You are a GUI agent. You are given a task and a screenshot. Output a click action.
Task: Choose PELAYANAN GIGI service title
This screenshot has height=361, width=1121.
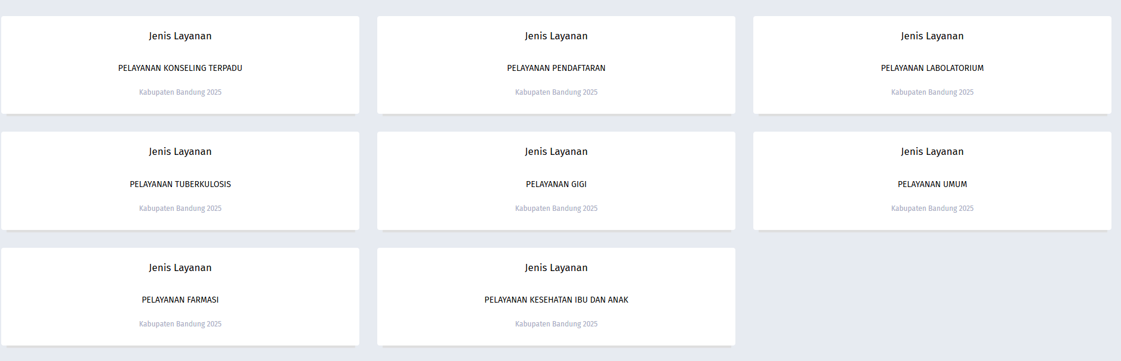[556, 184]
